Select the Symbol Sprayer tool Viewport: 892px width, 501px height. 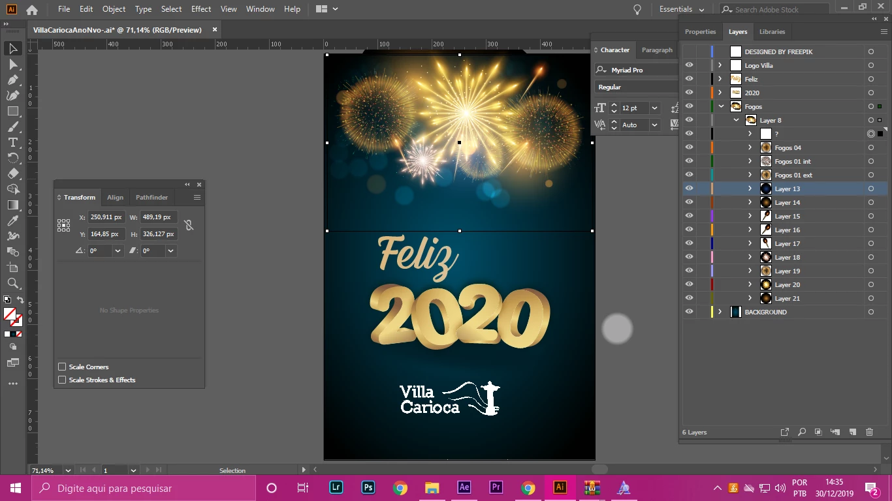pos(12,236)
